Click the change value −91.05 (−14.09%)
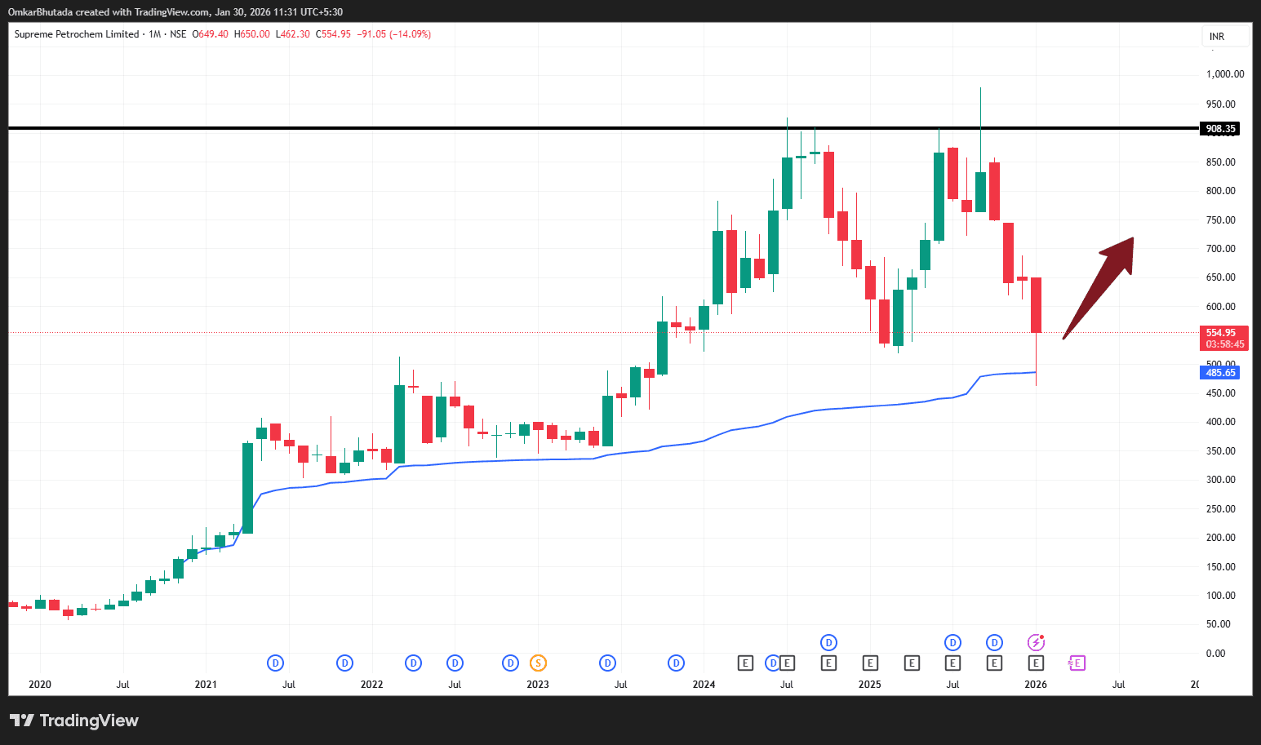This screenshot has height=745, width=1261. point(394,34)
